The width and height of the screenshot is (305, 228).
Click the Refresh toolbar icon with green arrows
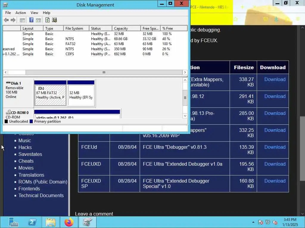[x=47, y=20]
